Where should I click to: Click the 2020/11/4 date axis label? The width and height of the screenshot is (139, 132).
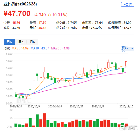[98, 106]
